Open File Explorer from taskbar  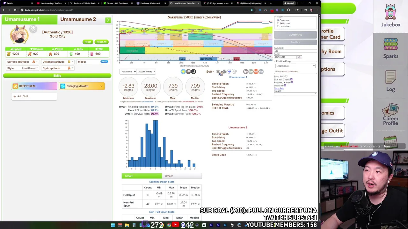(127, 225)
